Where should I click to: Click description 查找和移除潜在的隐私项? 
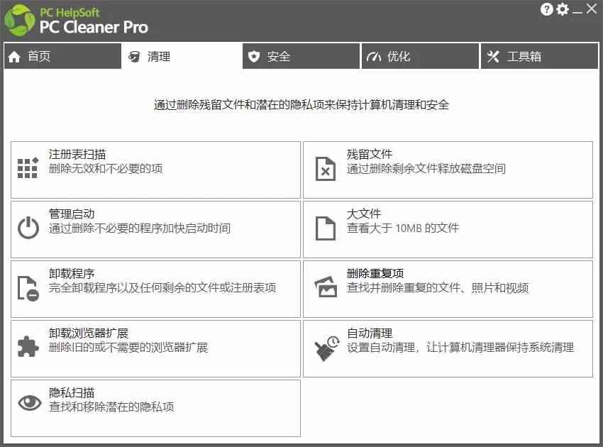pos(111,407)
